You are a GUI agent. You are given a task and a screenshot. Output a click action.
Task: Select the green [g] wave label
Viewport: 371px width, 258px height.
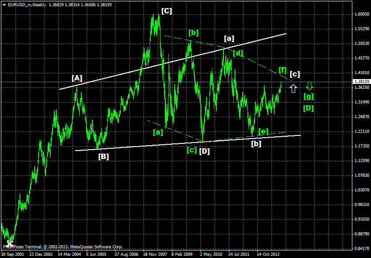[x=309, y=96]
